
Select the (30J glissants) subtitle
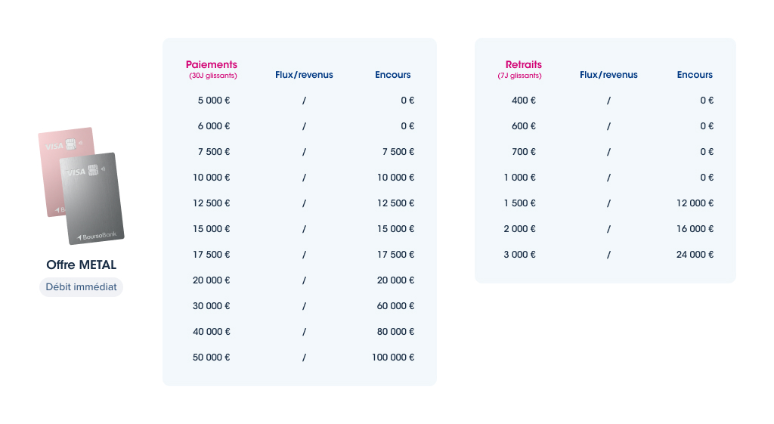pyautogui.click(x=212, y=76)
